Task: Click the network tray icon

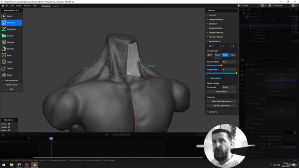Action: coord(275,165)
